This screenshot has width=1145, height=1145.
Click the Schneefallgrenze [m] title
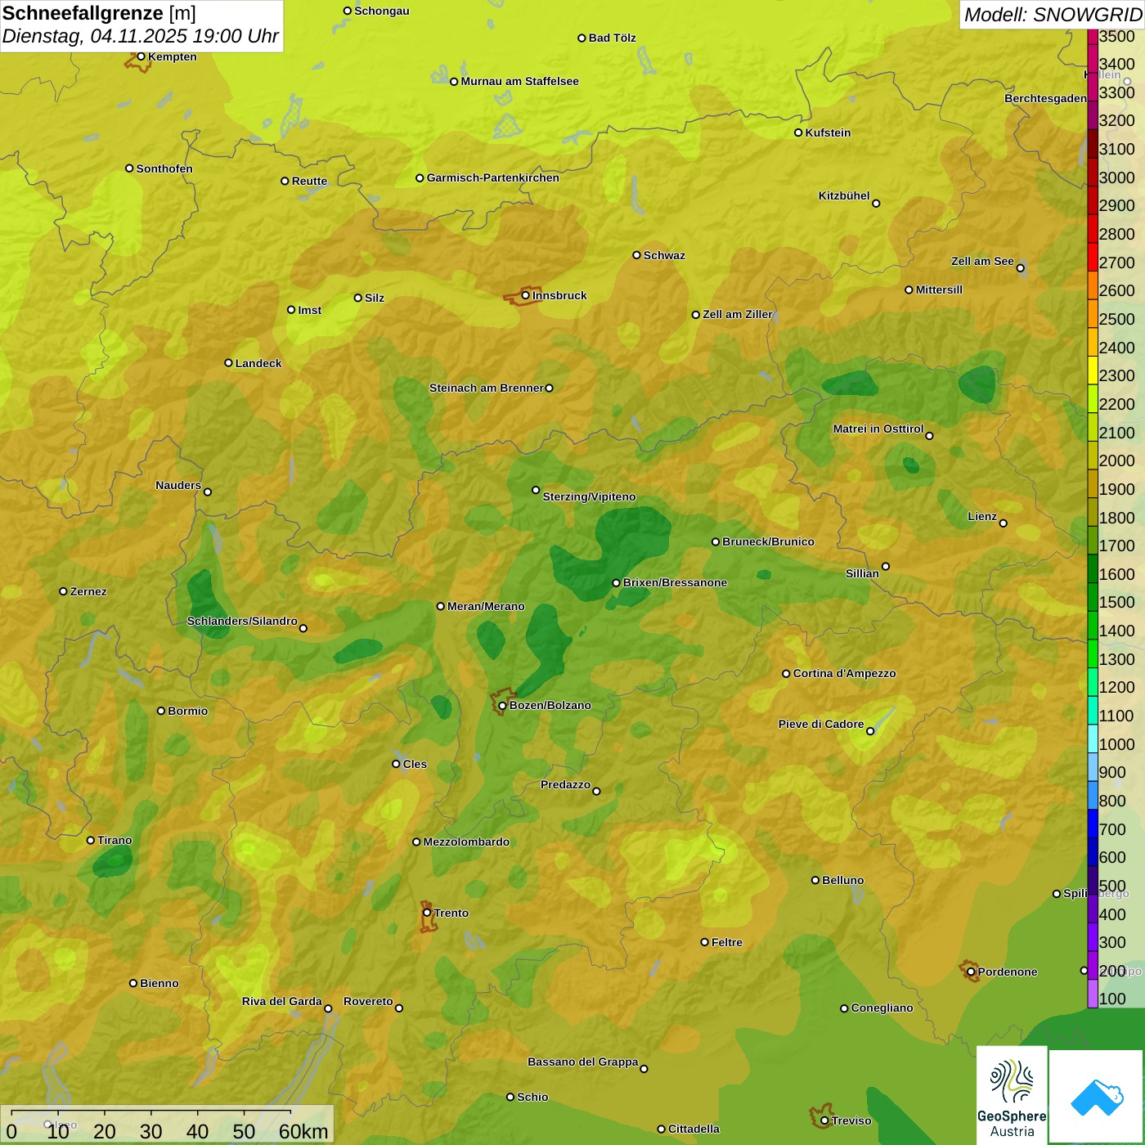click(99, 13)
